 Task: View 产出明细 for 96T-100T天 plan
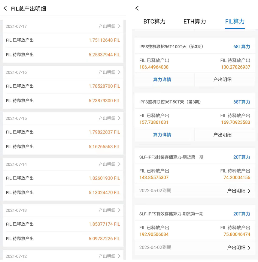(222, 80)
